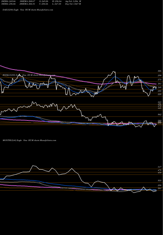
Task: Click the high price H: 256.84
Action: [x=57, y=1]
